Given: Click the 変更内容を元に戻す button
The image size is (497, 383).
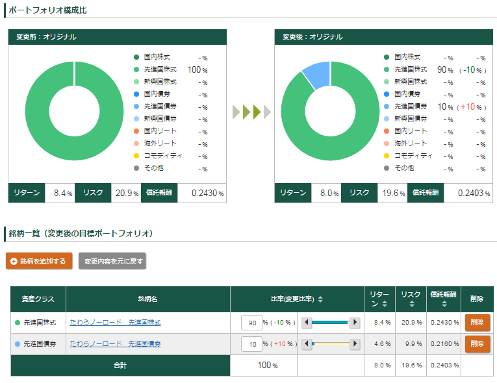Looking at the screenshot, I should click(112, 261).
